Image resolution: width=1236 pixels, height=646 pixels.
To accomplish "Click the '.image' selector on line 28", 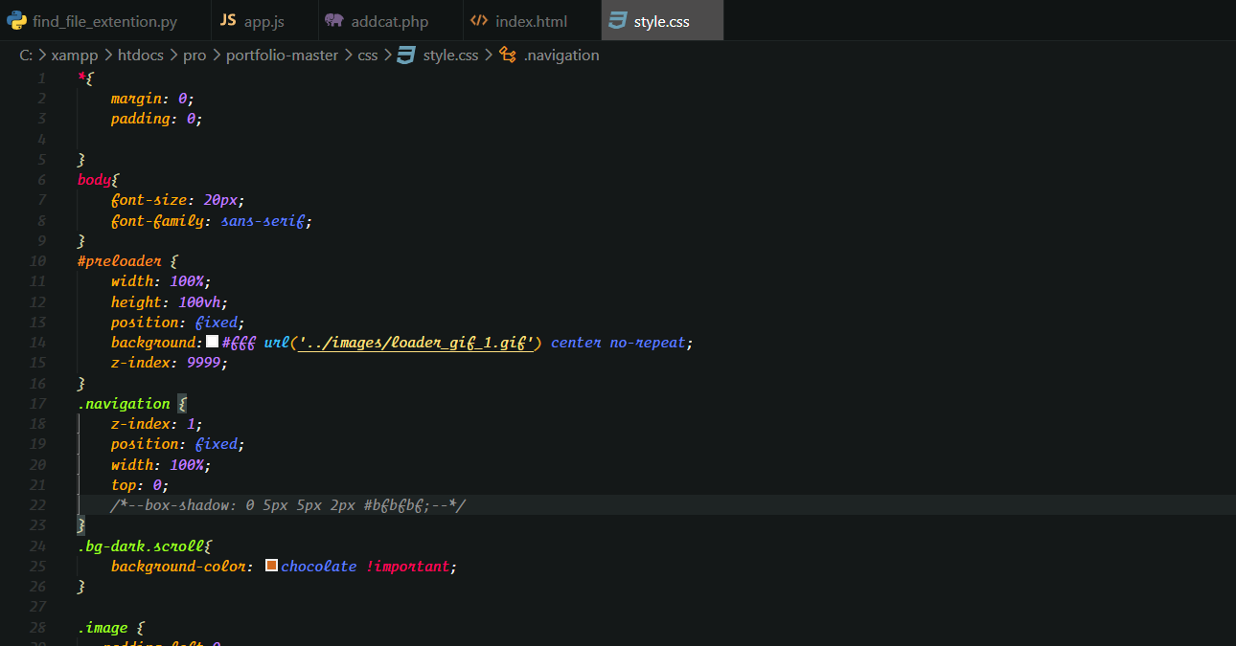I will 103,628.
